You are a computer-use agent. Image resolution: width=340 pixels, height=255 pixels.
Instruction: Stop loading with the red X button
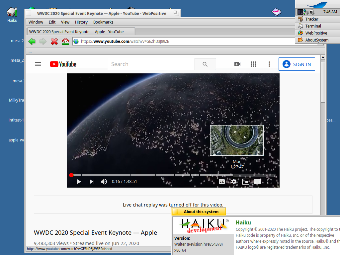pos(54,41)
